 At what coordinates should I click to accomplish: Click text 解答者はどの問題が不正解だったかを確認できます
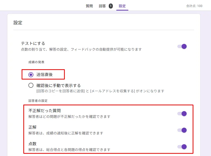coord(69,116)
